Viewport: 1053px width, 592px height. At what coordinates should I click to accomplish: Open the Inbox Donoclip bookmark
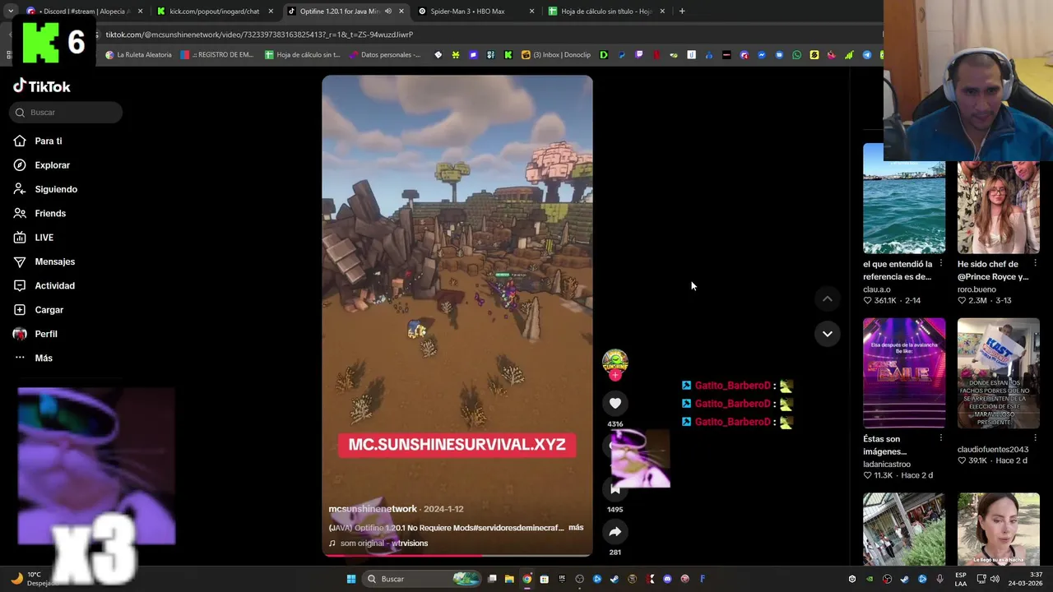556,55
